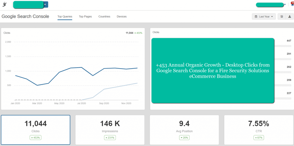Click the app logo at top left
Viewport: 294px width, 146px height.
tap(5, 5)
